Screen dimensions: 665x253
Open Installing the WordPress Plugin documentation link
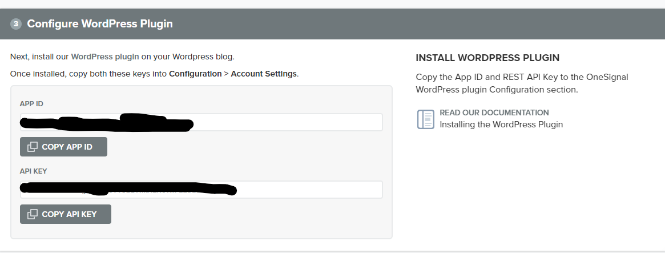point(501,125)
